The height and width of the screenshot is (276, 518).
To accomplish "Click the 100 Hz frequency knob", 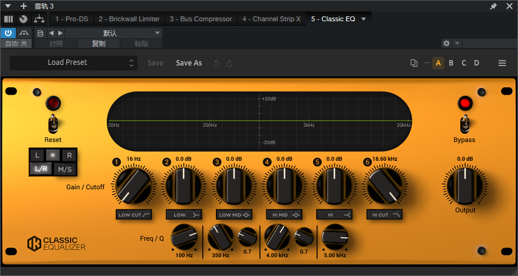I will [x=184, y=237].
